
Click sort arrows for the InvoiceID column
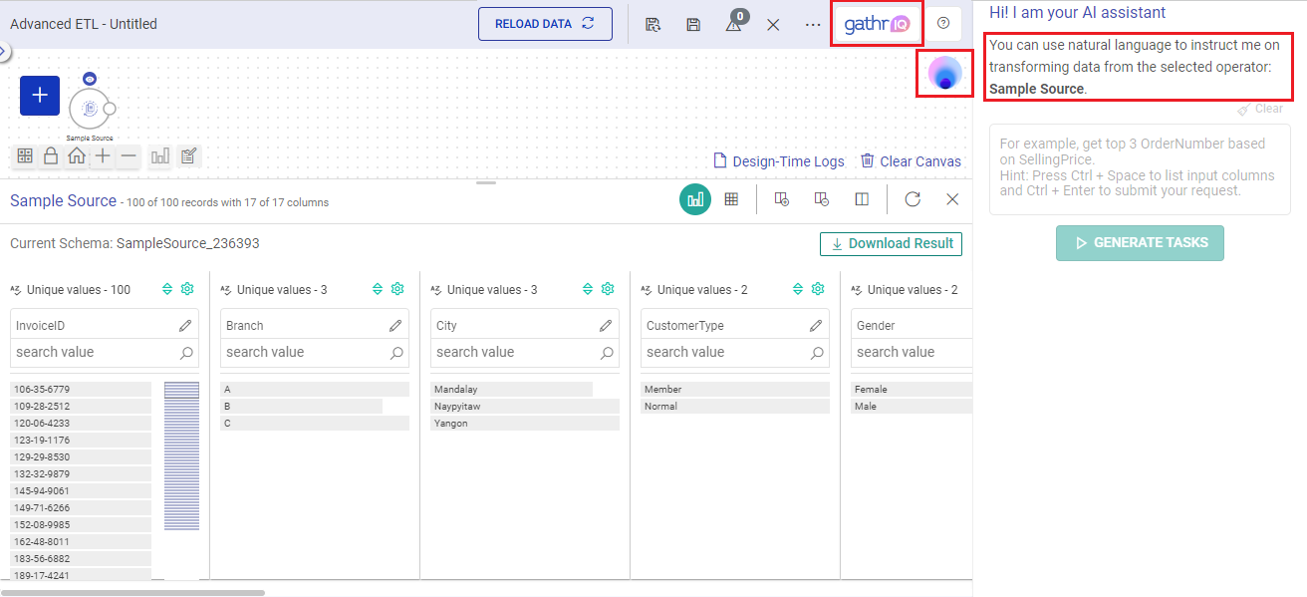coord(167,289)
